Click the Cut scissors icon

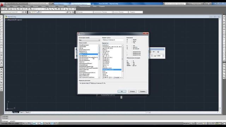23,9
